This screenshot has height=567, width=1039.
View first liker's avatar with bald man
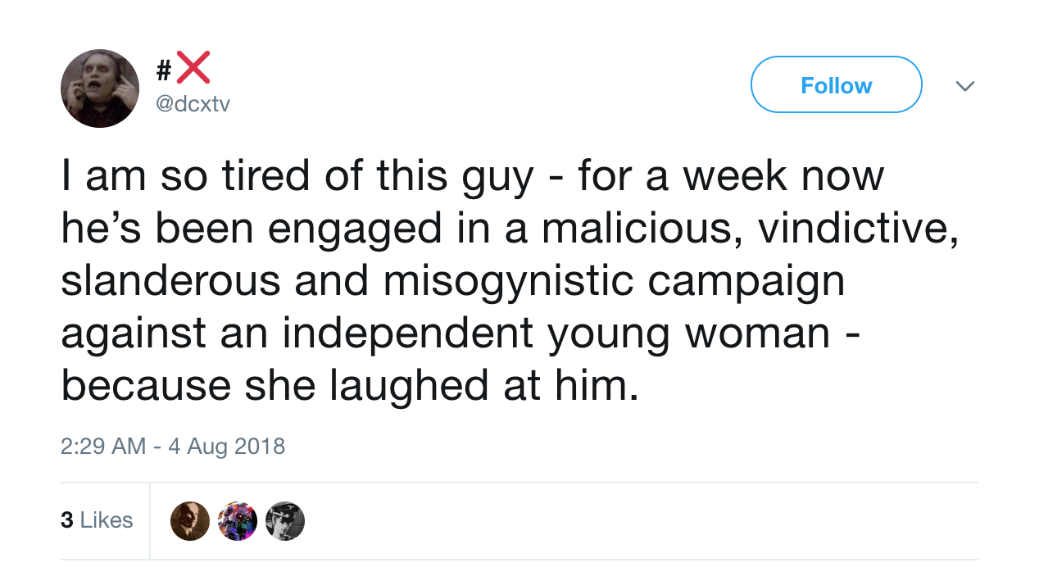point(190,521)
